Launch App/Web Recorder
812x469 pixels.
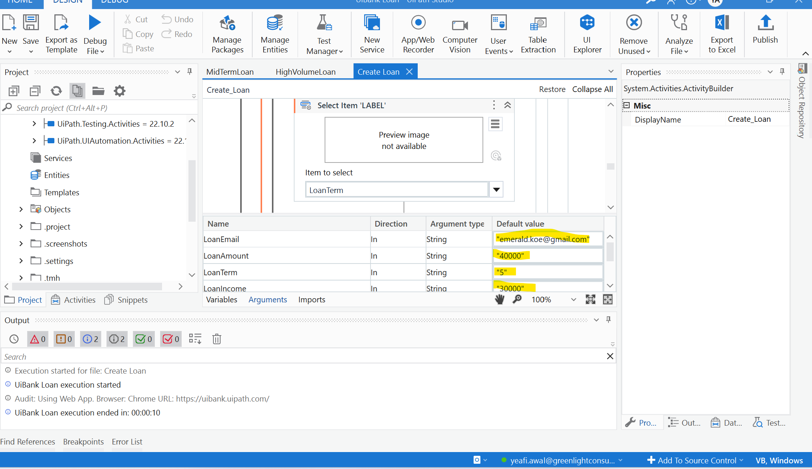pyautogui.click(x=418, y=34)
